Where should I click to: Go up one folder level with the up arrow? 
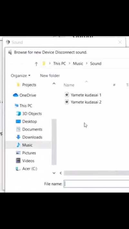click(36, 64)
